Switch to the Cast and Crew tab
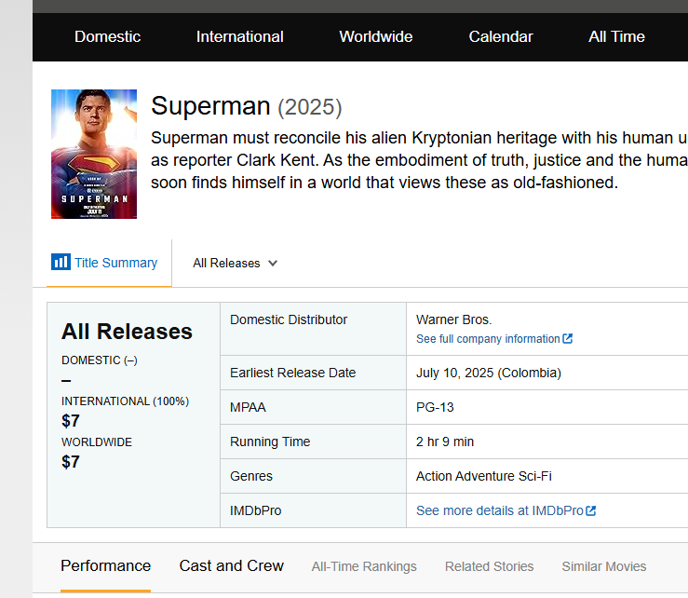The height and width of the screenshot is (598, 688). tap(231, 566)
